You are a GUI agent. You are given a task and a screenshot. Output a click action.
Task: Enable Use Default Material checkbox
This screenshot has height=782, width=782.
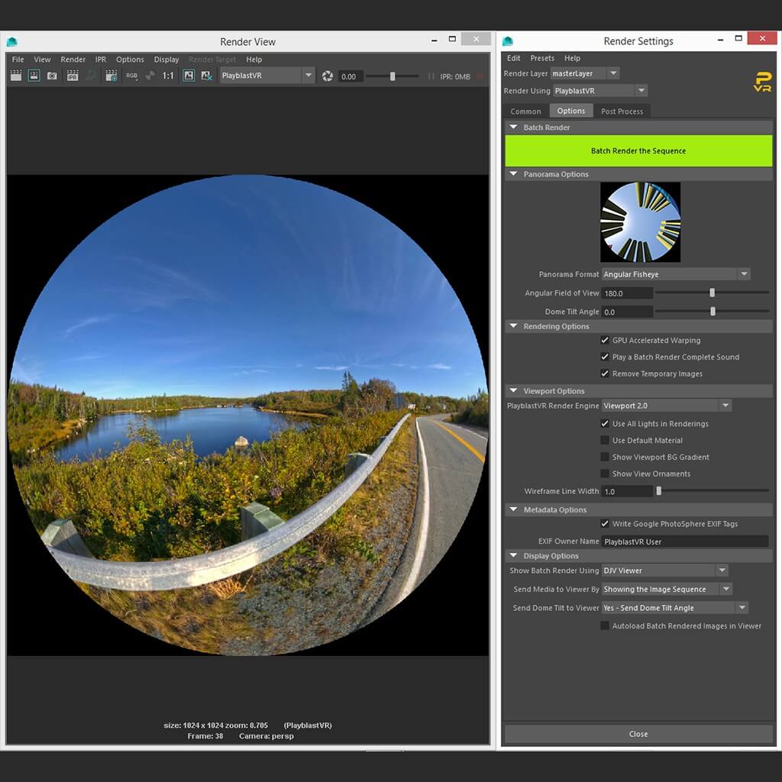605,440
